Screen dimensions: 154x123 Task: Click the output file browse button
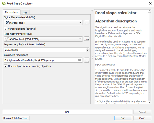click(87, 60)
